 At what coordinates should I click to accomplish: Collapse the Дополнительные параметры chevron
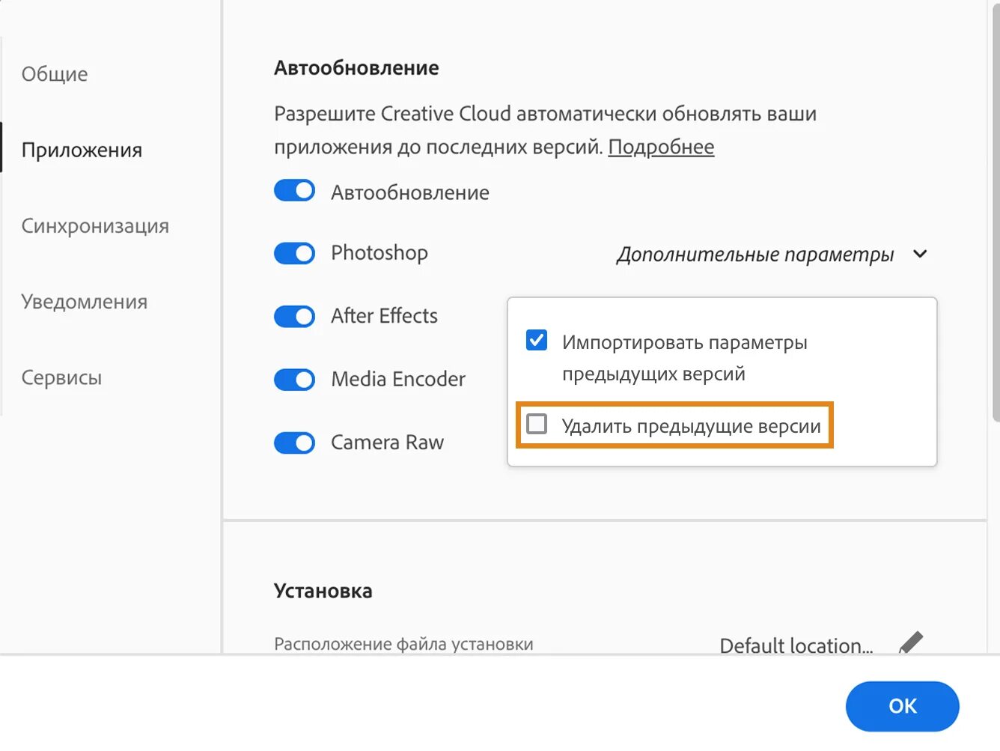920,254
